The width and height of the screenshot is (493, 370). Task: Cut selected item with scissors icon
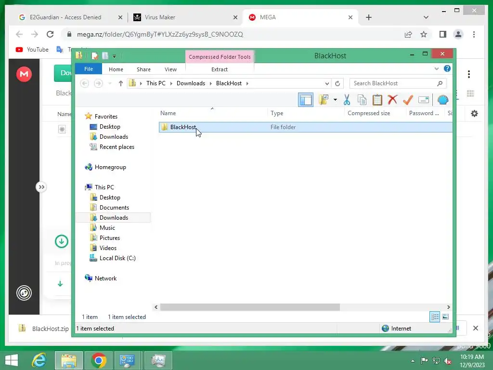point(347,100)
